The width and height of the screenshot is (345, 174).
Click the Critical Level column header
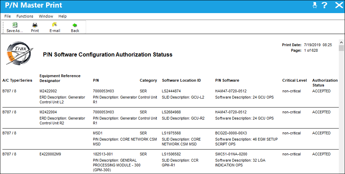click(294, 80)
